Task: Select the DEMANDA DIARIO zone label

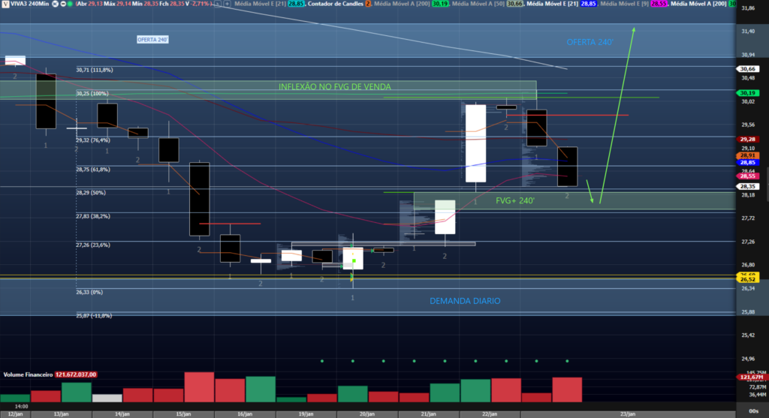Action: click(x=464, y=300)
